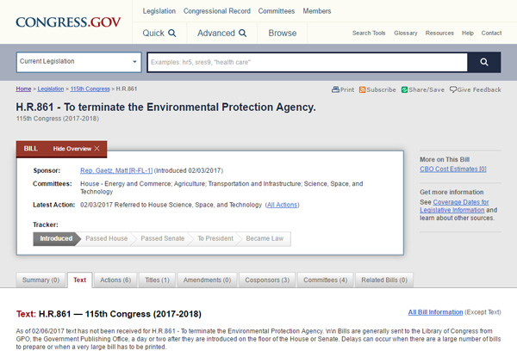Screen dimensions: 517x363
Task: Click the search magnifier button
Action: click(484, 62)
